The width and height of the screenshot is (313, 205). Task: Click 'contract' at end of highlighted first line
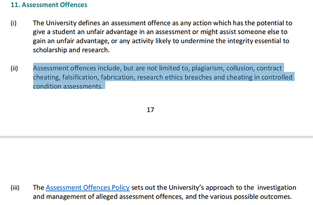click(x=269, y=68)
